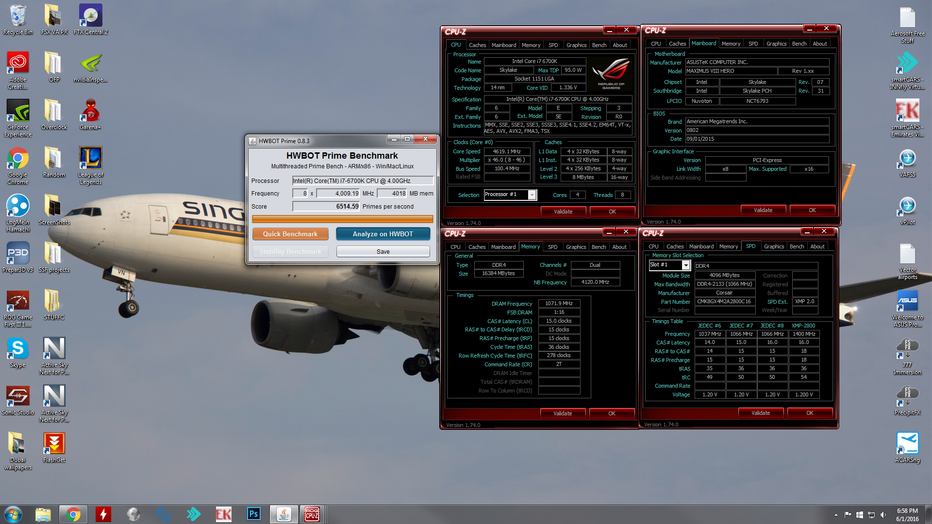
Task: Launch Skype desktop shortcut
Action: point(18,352)
